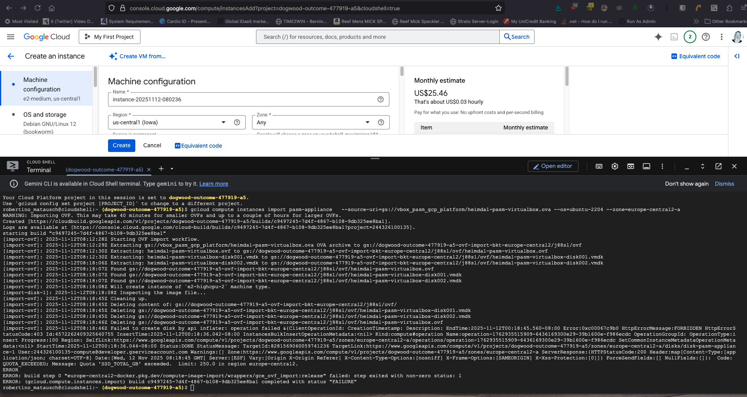Screen dimensions: 747x397
Task: Show help for the Region field
Action: (x=237, y=122)
